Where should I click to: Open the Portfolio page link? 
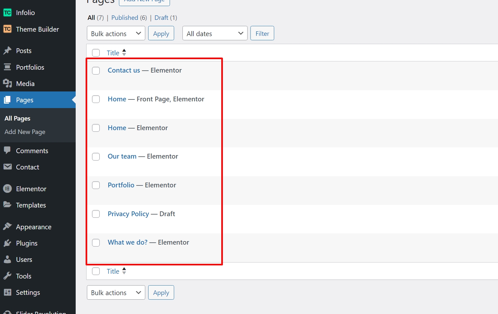coord(121,185)
